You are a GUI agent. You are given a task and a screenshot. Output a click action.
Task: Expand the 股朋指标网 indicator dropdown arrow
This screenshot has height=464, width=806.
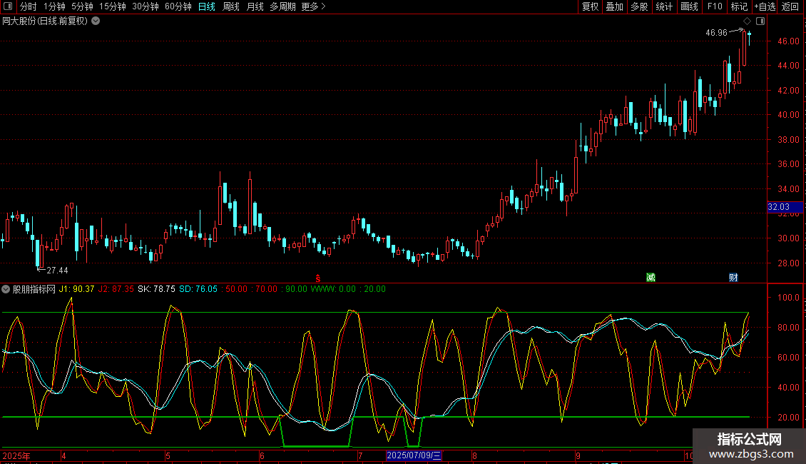6,289
